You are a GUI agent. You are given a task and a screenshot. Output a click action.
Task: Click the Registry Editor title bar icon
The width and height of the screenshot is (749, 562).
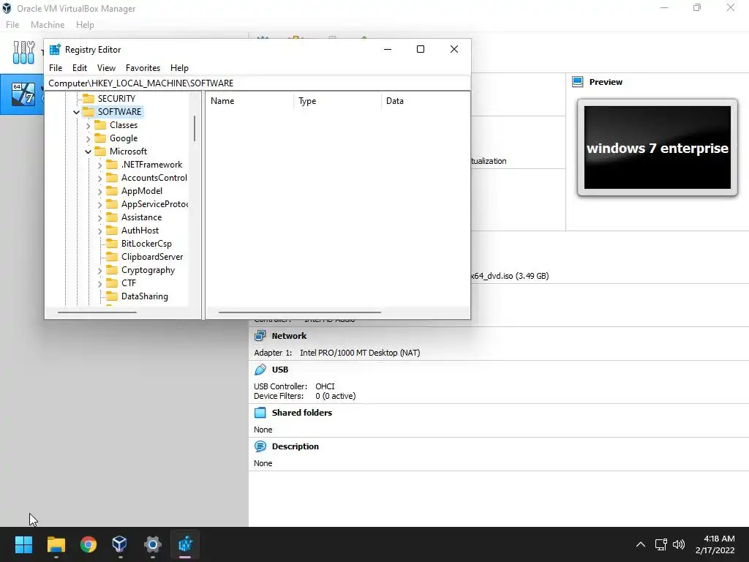click(55, 49)
